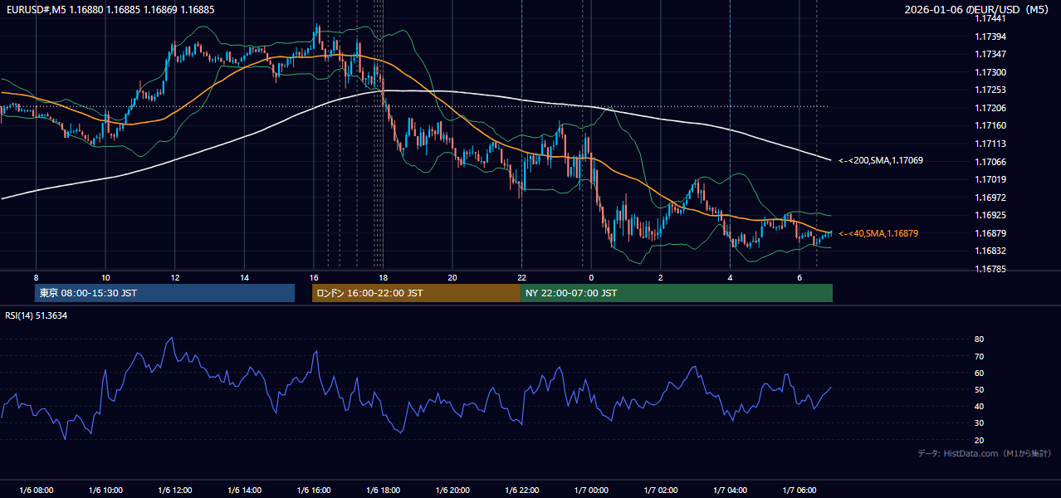This screenshot has width=1061, height=498.
Task: Click the 1.17019 price axis label
Action: tap(990, 179)
